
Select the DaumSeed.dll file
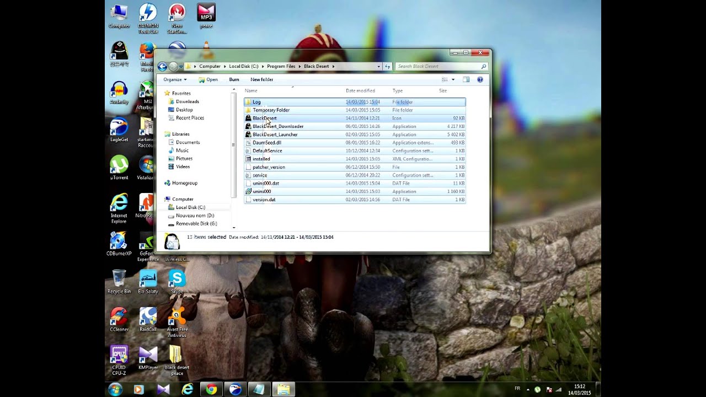(355, 143)
